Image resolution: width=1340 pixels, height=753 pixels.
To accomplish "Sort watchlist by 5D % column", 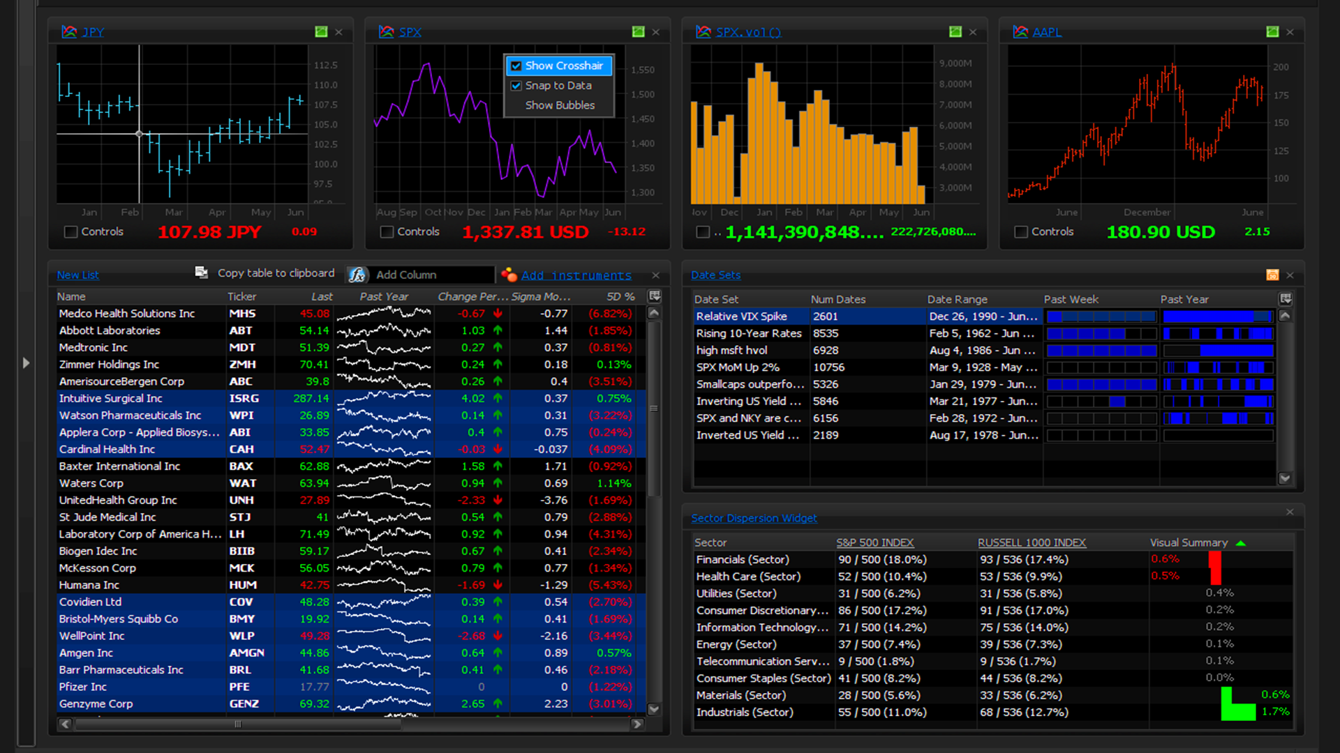I will pyautogui.click(x=620, y=297).
